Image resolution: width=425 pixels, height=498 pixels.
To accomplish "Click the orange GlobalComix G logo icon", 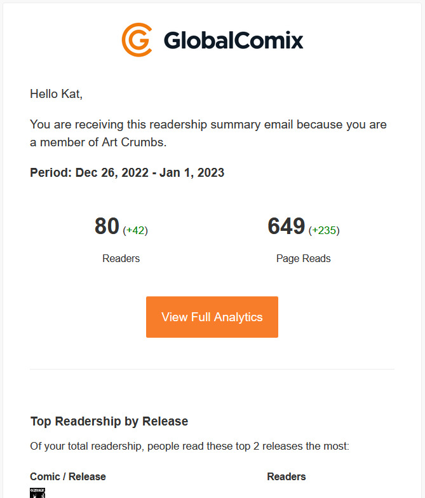I will (137, 39).
